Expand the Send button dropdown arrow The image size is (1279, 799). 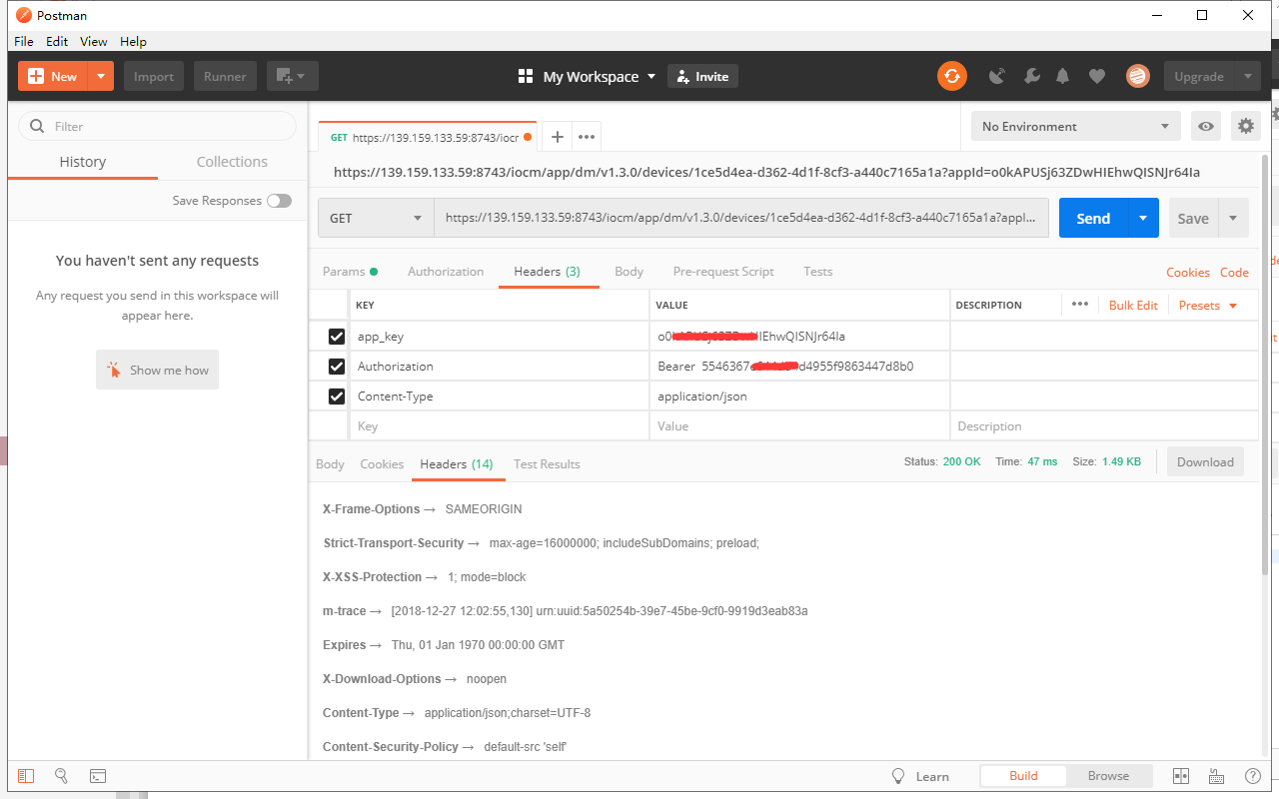[1143, 218]
